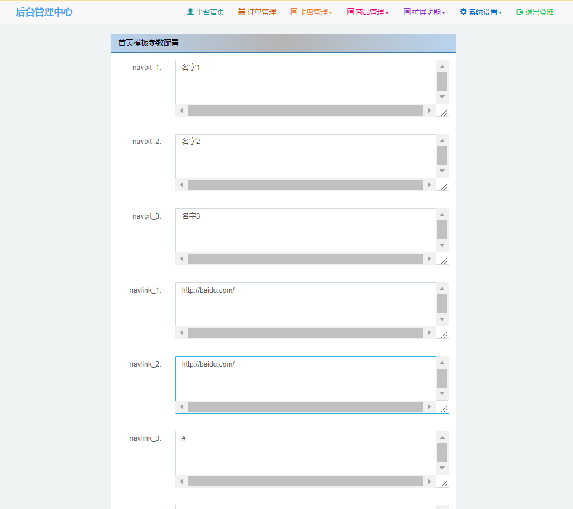Click scroll-right arrow of navlink_2 field

[x=429, y=406]
